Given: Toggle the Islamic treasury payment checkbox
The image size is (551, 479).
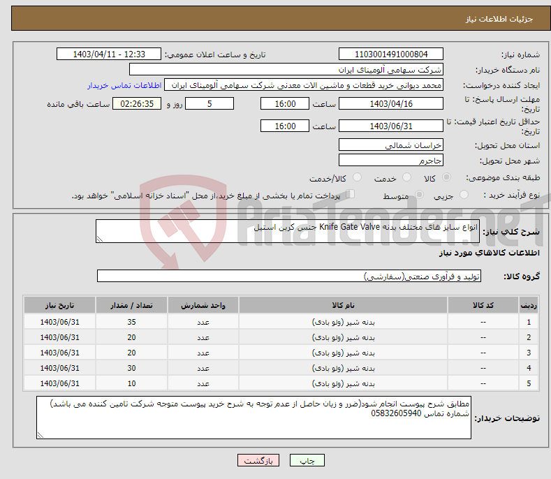Looking at the screenshot, I should [x=351, y=194].
